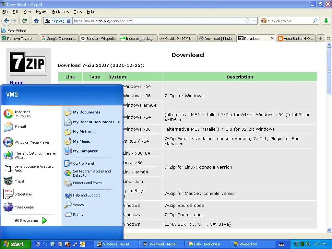Switch to Aqua Button 4 tab

coord(296,38)
